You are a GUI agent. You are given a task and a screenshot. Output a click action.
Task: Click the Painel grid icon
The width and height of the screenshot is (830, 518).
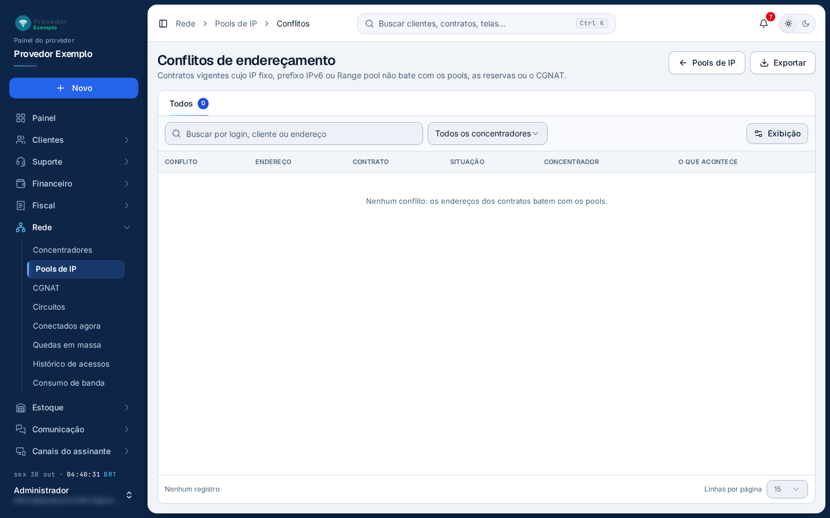[x=21, y=118]
